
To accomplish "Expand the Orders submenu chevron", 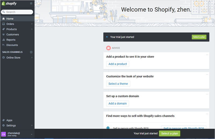I will click(x=32, y=24).
